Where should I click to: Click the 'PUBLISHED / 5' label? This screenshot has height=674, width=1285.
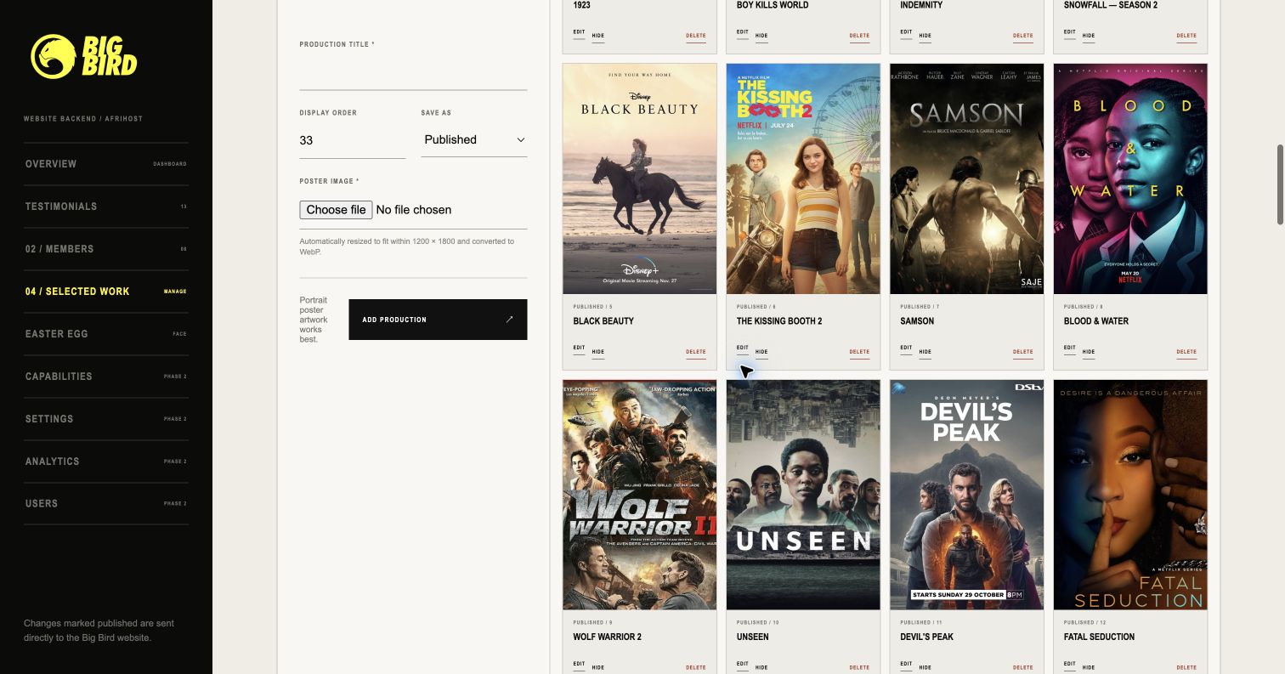click(592, 307)
